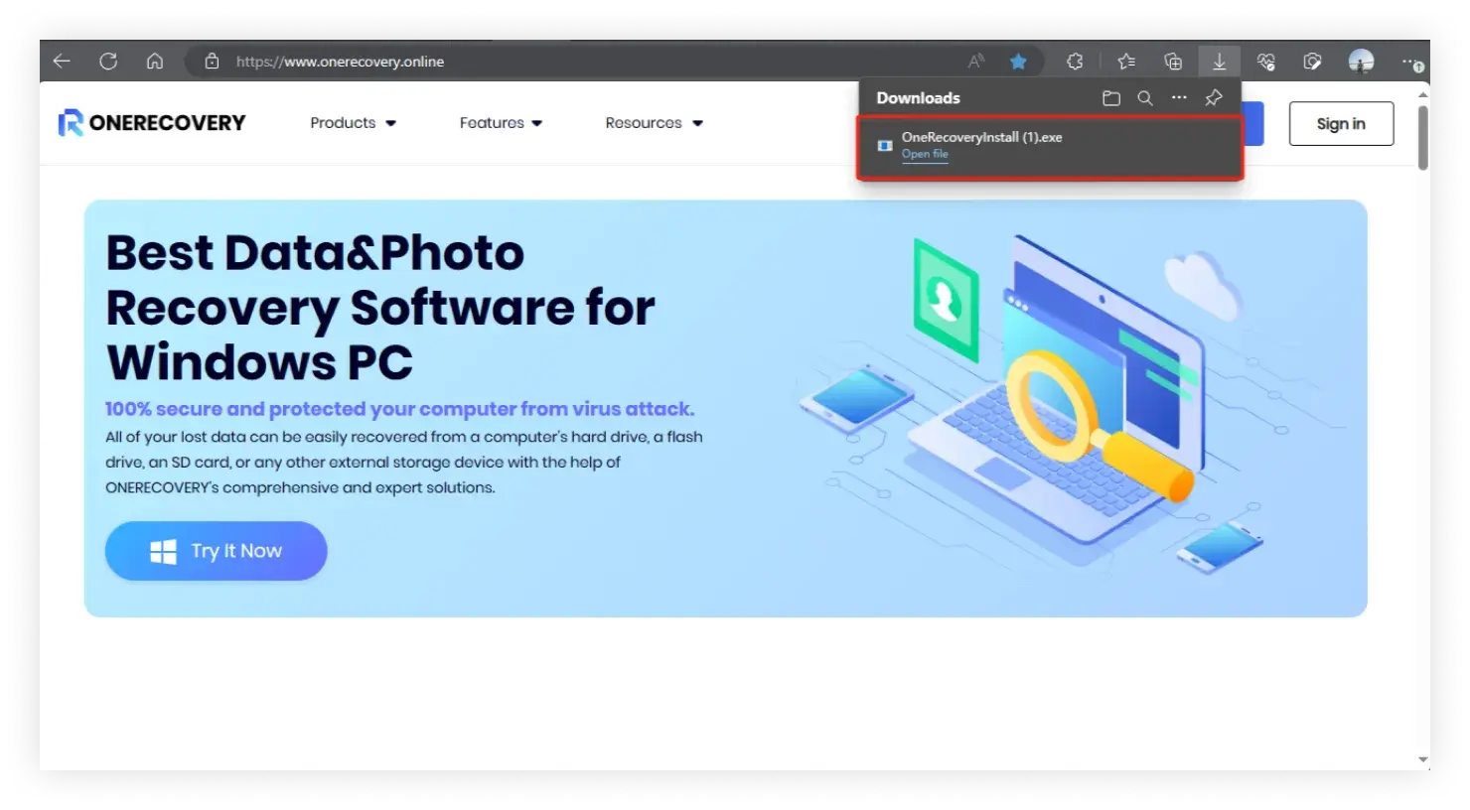Open downloads folder icon in Downloads panel
Image resolution: width=1470 pixels, height=810 pixels.
pos(1111,98)
